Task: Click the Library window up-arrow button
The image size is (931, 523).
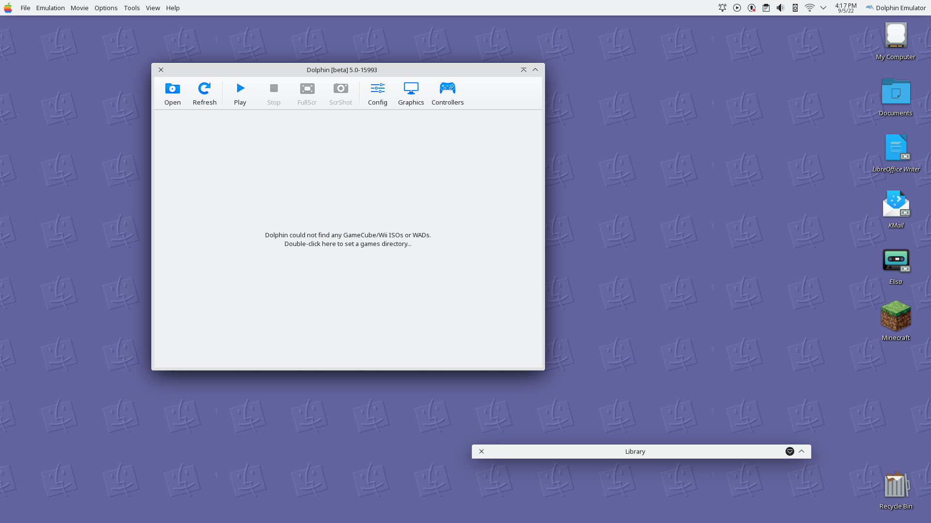Action: [802, 451]
